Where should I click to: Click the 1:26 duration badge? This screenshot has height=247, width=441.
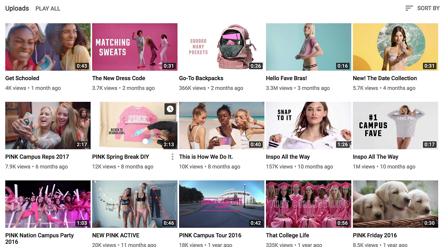342,144
